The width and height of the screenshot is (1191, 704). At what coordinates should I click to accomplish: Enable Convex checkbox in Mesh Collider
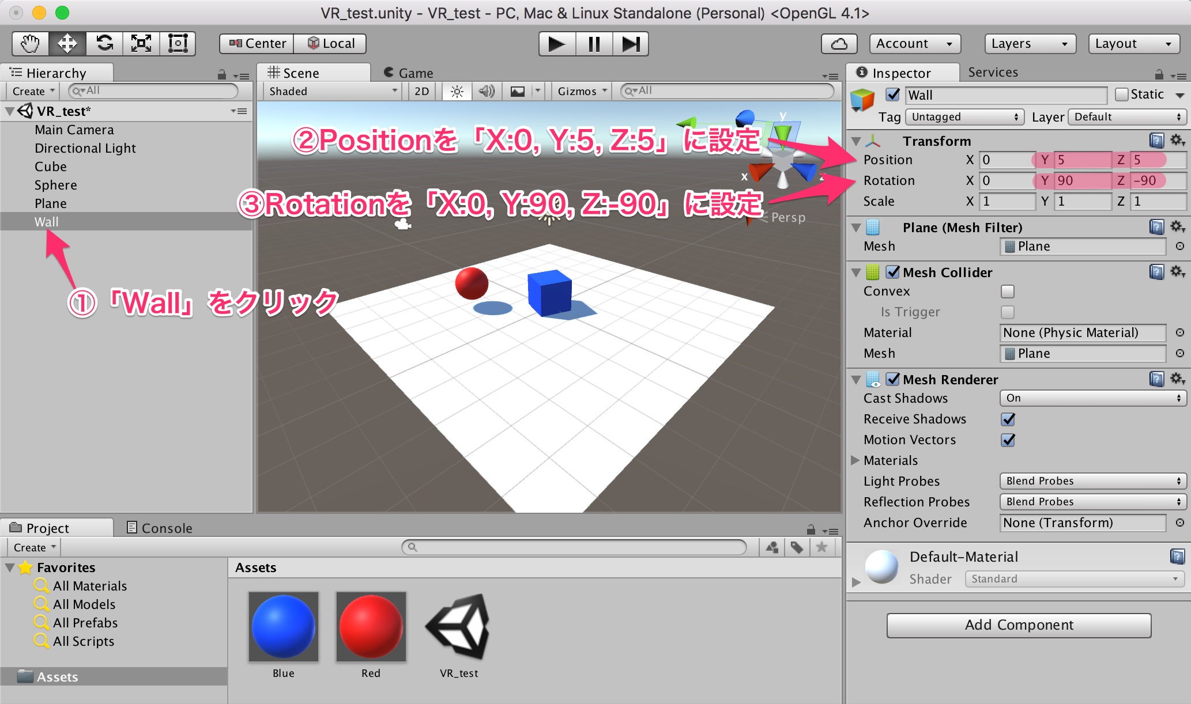tap(1008, 292)
